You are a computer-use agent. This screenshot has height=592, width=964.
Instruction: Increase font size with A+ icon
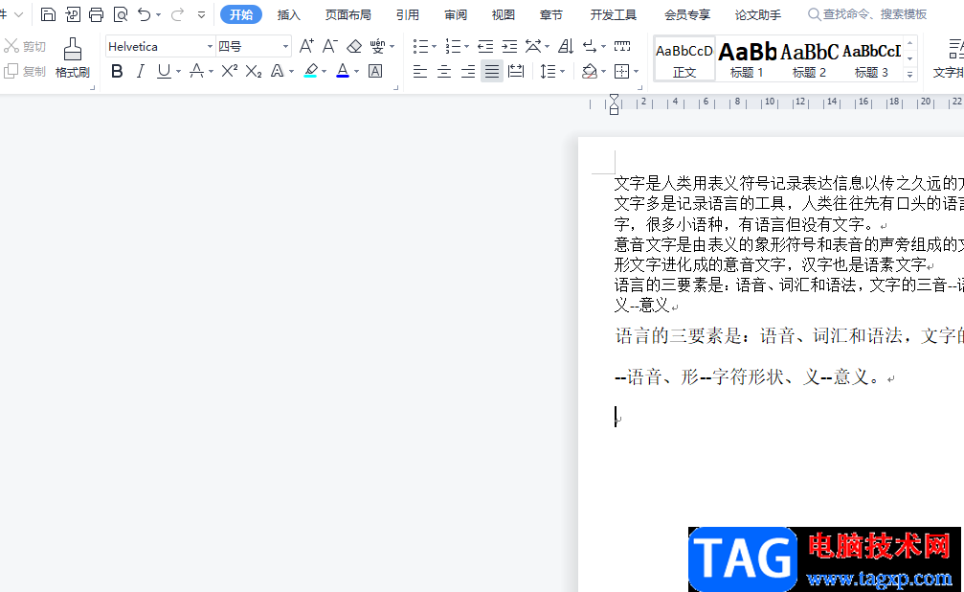pos(306,46)
